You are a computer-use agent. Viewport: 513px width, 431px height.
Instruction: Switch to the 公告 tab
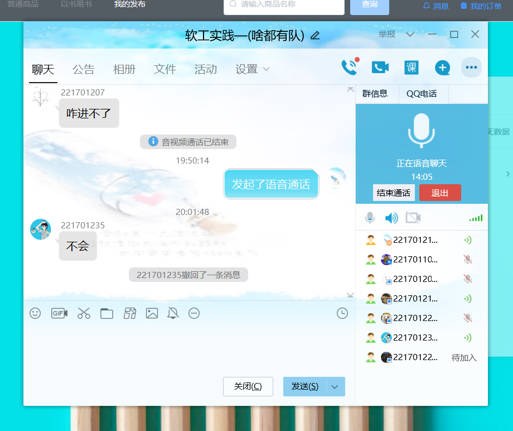point(84,69)
